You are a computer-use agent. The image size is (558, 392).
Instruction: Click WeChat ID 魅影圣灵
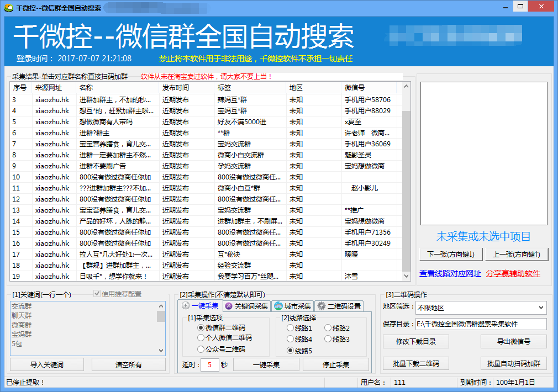pos(358,155)
